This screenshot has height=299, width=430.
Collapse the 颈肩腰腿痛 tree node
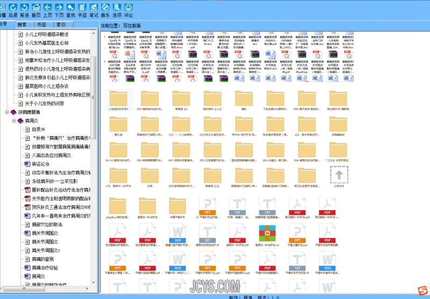point(6,113)
